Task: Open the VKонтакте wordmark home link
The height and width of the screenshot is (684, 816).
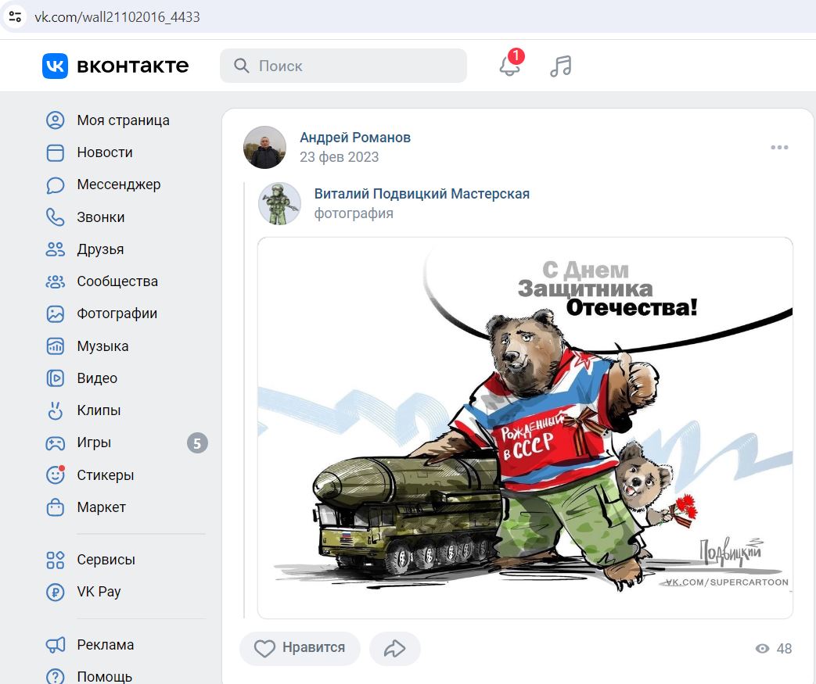Action: click(133, 66)
